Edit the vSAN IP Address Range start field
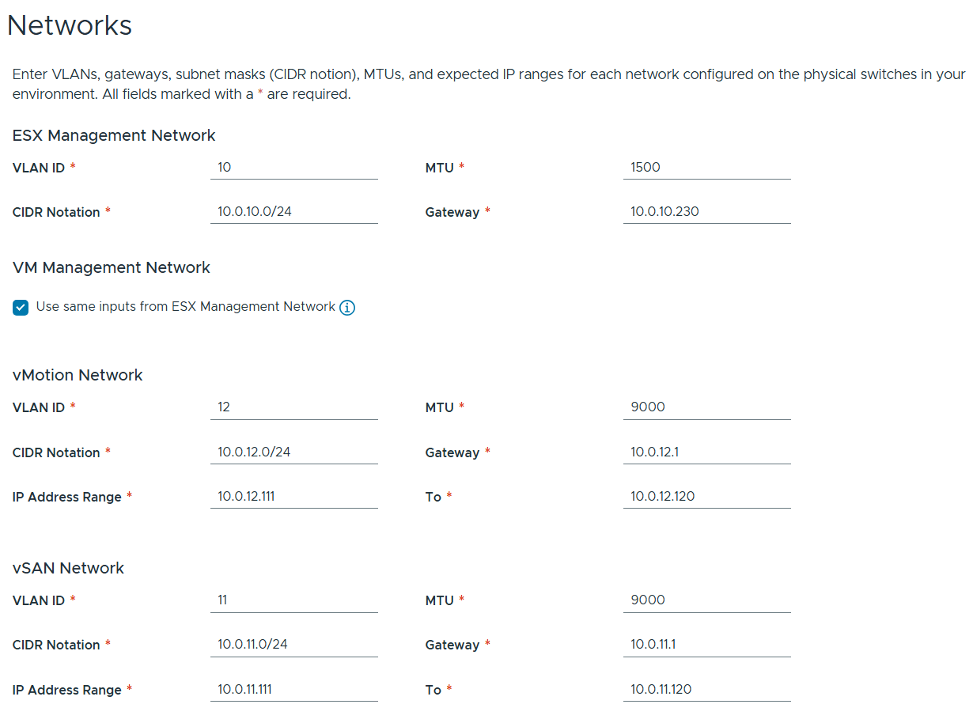The width and height of the screenshot is (973, 723). point(293,690)
